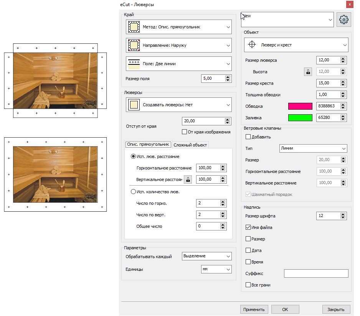Click the bottom sauna preview thumbnail
This screenshot has height=316, width=360.
[55, 174]
